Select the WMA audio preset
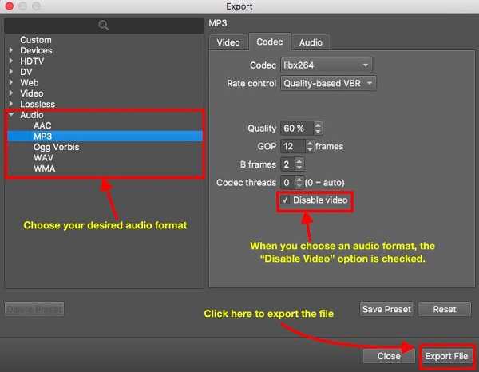The image size is (479, 372). click(44, 168)
